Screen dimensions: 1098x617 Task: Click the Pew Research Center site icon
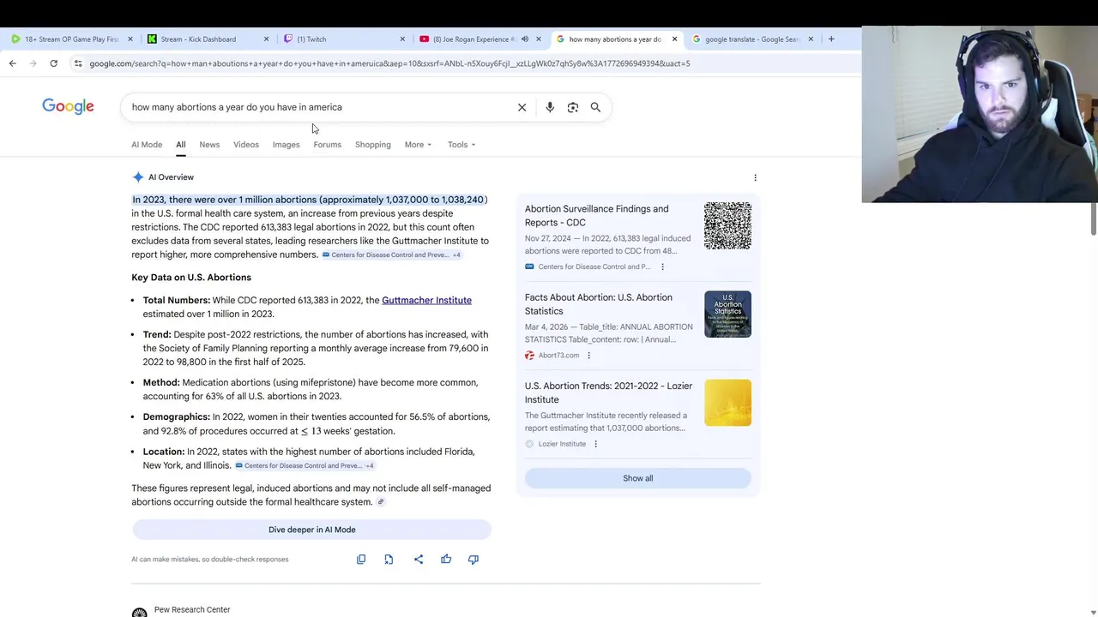[x=139, y=612]
